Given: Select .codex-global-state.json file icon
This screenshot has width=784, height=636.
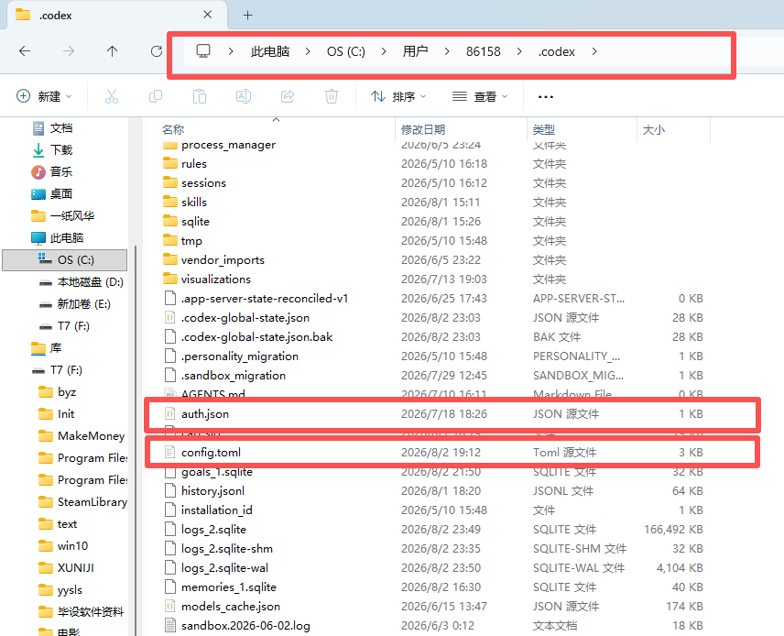Looking at the screenshot, I should [x=170, y=317].
